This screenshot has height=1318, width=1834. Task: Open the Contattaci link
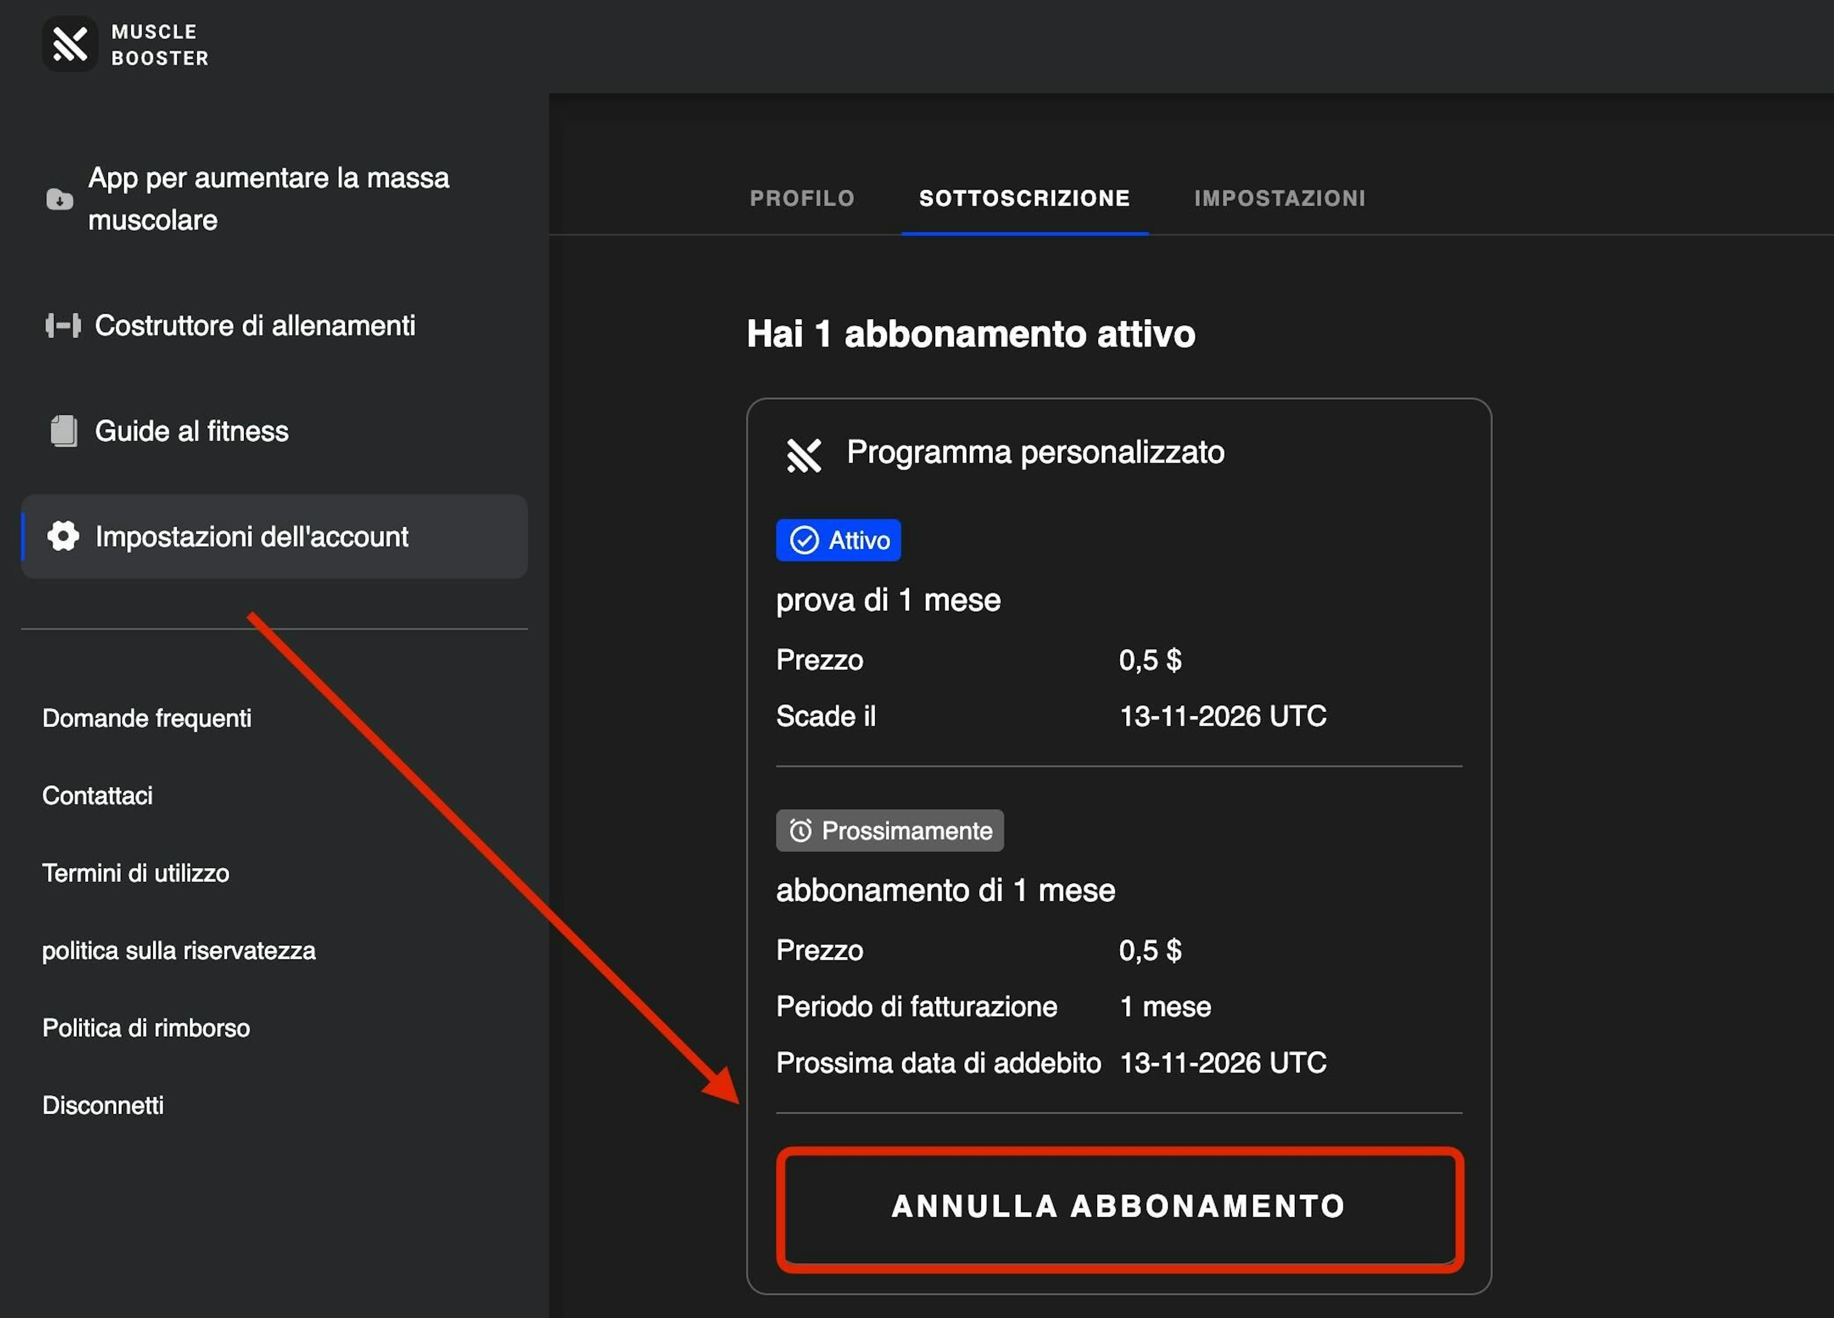tap(97, 796)
